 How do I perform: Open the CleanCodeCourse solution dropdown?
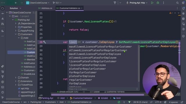[x=38, y=3]
